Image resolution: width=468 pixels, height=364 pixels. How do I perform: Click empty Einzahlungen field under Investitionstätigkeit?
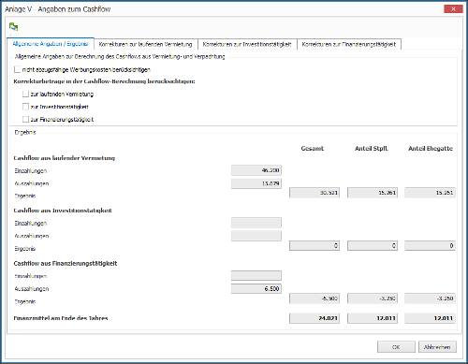point(256,223)
